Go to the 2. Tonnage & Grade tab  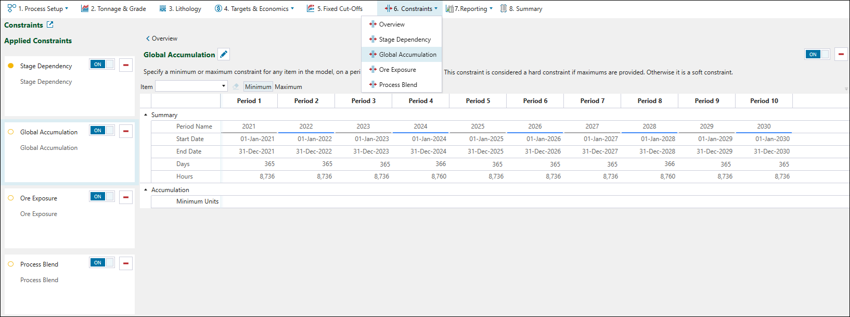[113, 9]
